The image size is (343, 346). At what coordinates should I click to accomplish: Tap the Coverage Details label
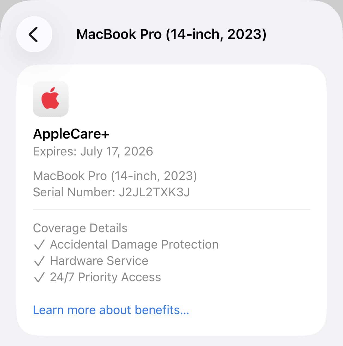coord(80,228)
